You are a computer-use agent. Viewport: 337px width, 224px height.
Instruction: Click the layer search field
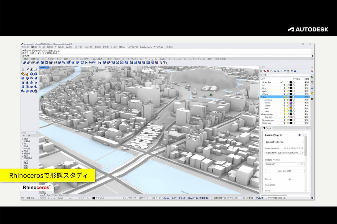[x=285, y=75]
